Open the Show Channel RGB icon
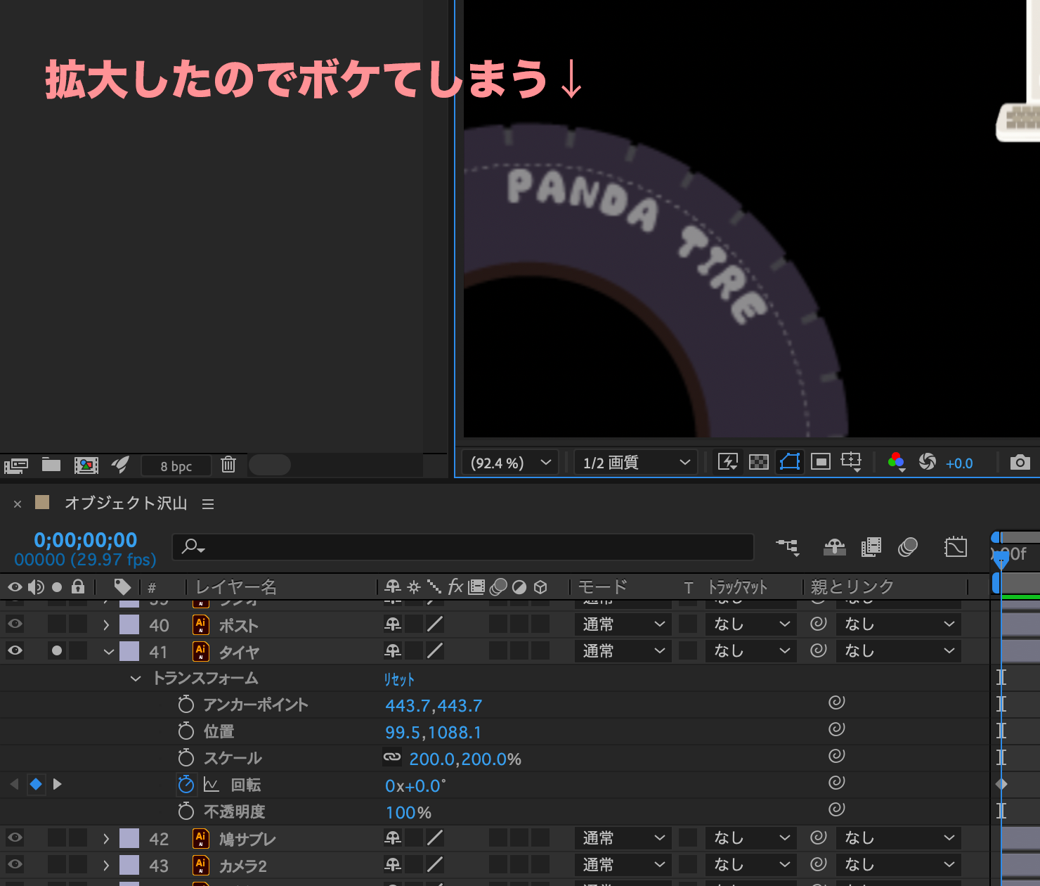 (x=896, y=462)
